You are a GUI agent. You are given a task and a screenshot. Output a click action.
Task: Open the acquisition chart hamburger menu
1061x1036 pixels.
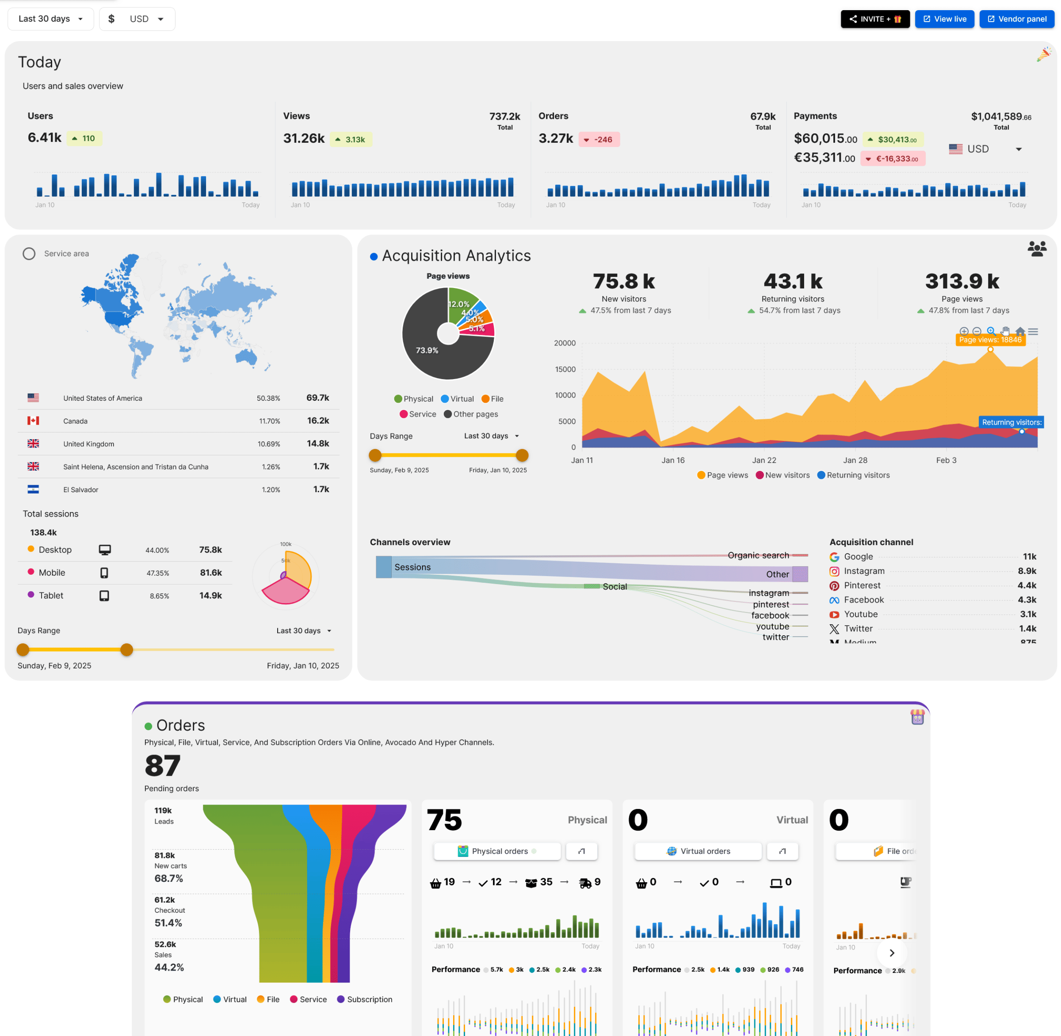point(1033,331)
